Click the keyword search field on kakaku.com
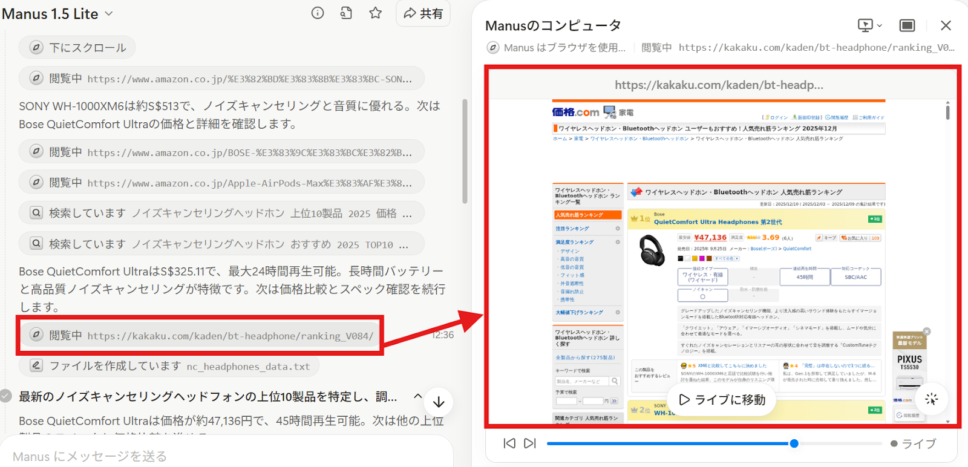968x467 pixels. click(583, 381)
